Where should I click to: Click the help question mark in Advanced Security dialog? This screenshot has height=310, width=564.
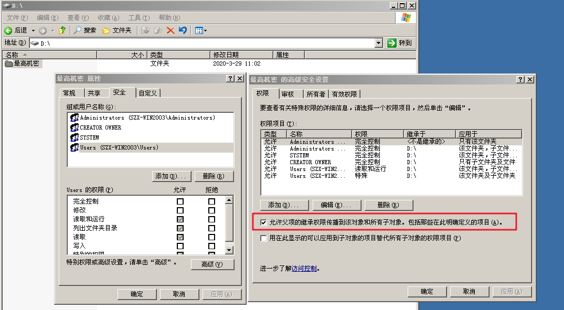[x=520, y=80]
